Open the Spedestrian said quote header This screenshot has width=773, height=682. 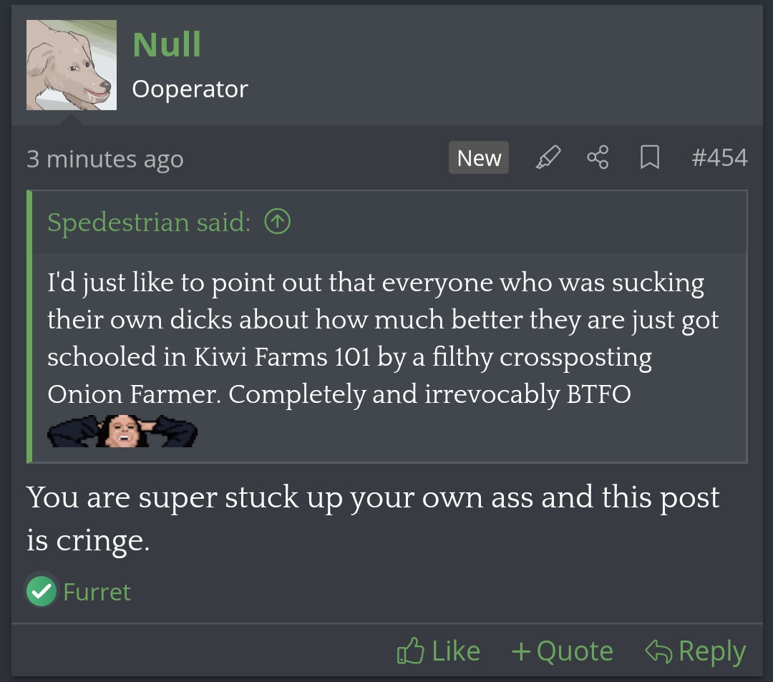click(149, 222)
